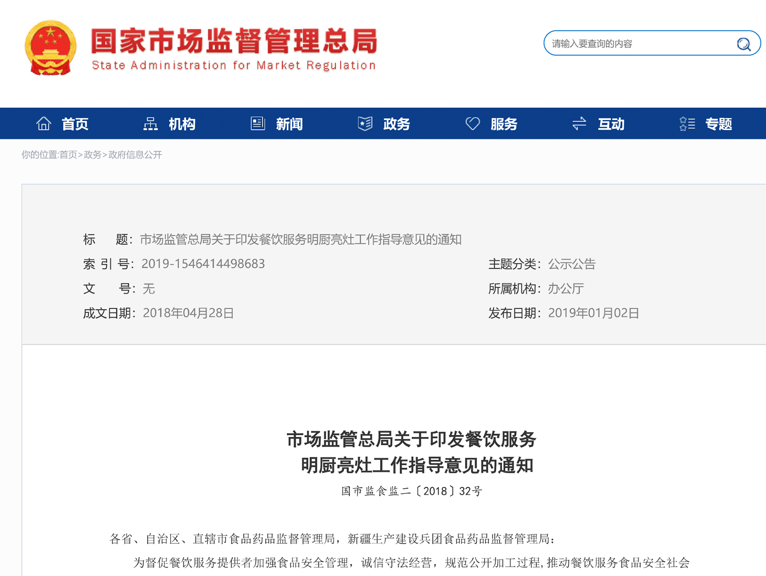Click the star list icon for 专题

(x=687, y=124)
